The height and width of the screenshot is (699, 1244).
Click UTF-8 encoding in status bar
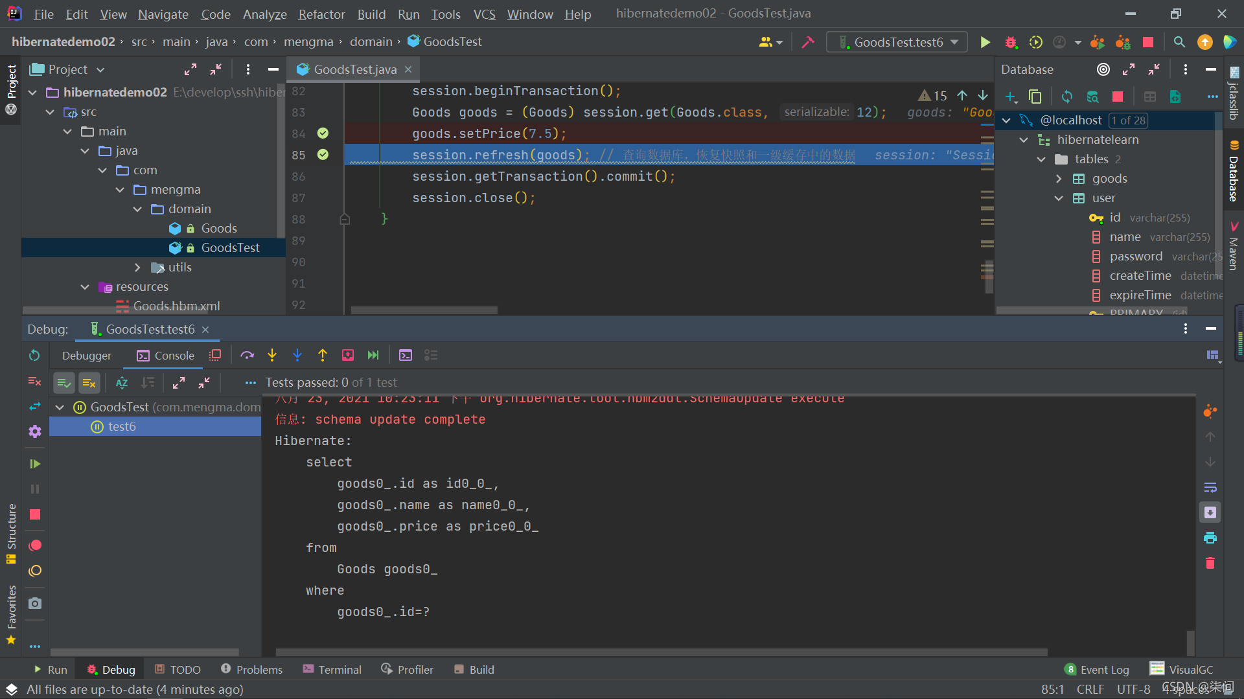(x=1133, y=689)
